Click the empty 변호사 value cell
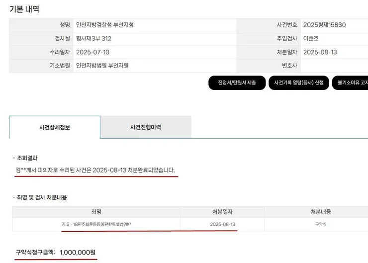The height and width of the screenshot is (263, 368). (334, 66)
